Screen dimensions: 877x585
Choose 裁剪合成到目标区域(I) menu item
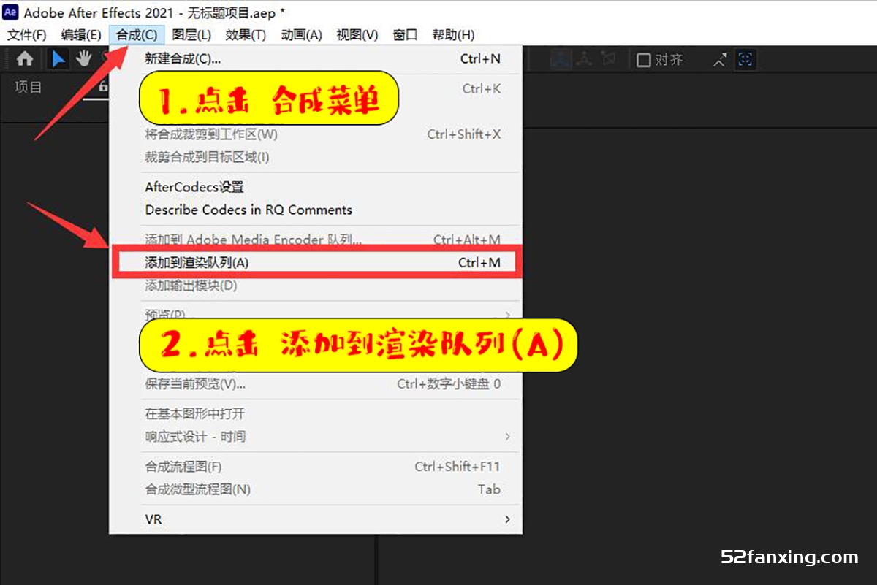(316, 157)
